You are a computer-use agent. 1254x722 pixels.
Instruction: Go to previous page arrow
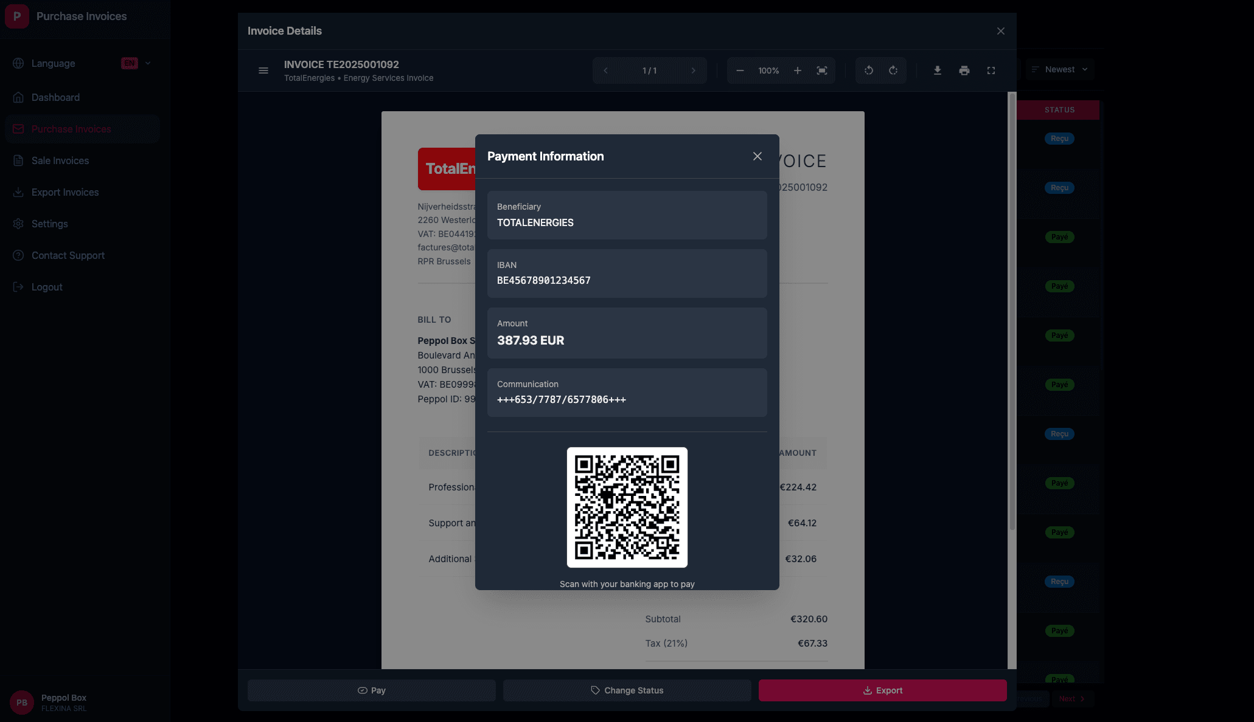point(605,70)
